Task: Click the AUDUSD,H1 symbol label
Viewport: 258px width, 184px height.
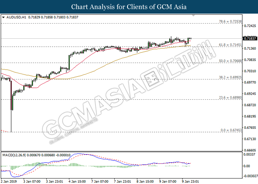Action: 16,17
